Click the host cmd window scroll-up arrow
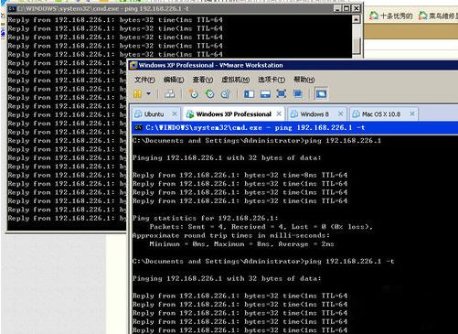Screen dimensions: 458x334 (x=357, y=19)
